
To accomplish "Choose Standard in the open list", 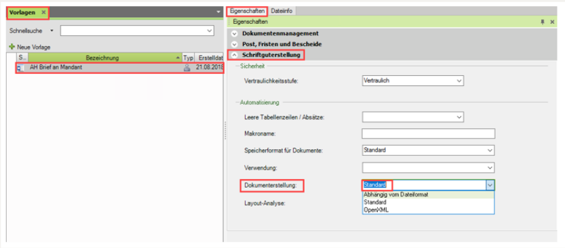I will [428, 203].
